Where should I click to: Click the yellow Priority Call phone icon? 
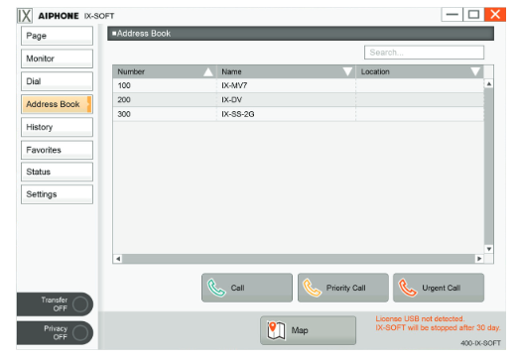click(312, 288)
